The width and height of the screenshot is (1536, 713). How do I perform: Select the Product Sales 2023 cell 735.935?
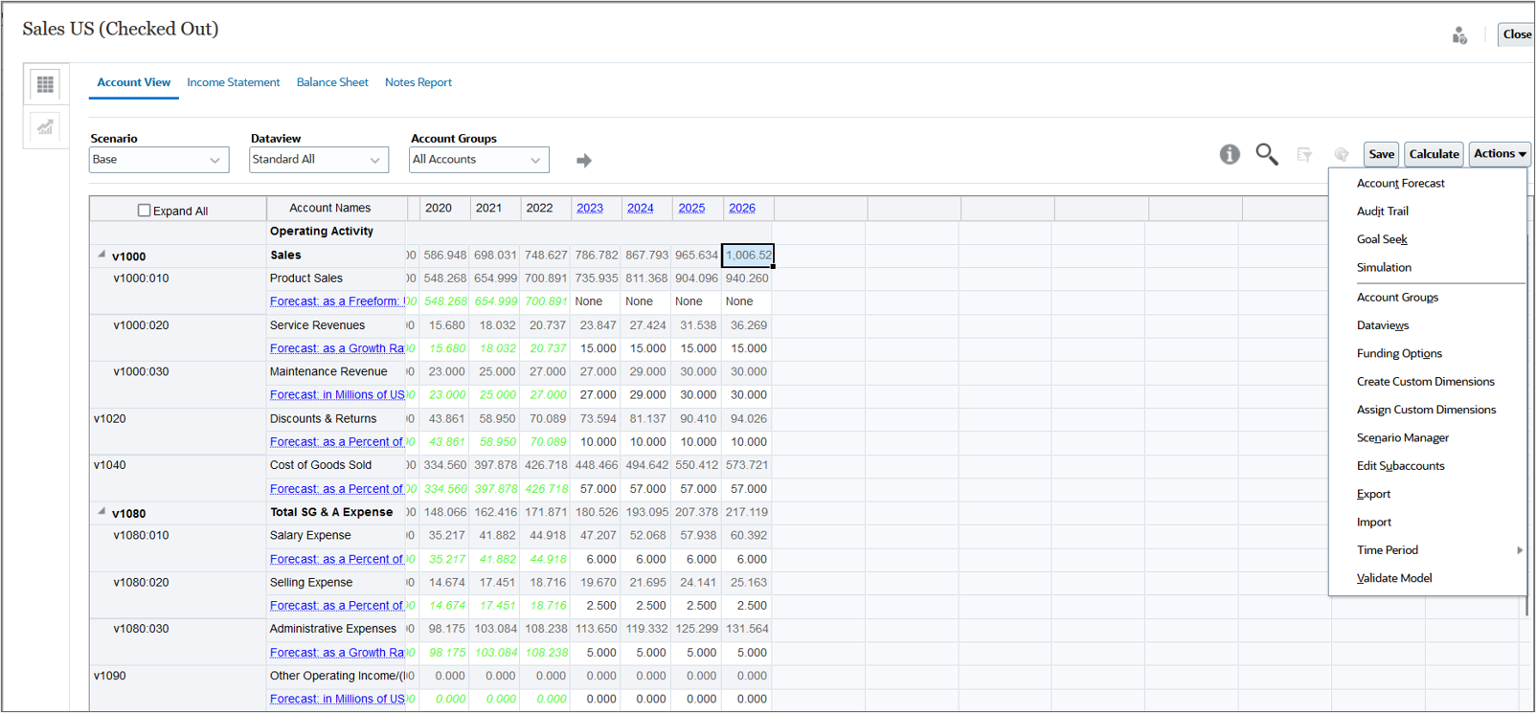coord(596,279)
